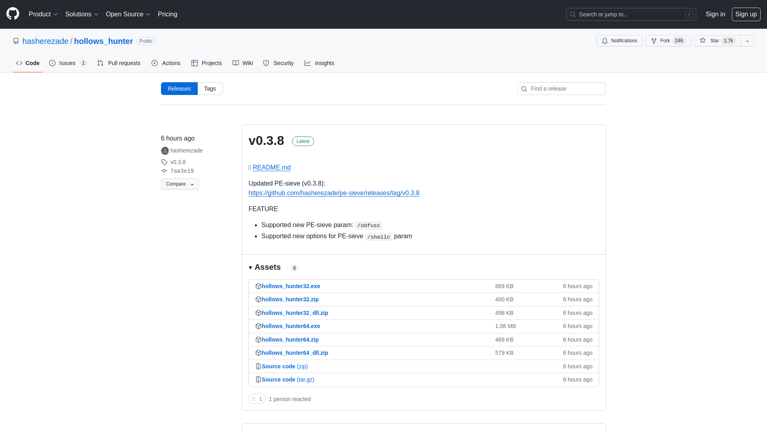Open the hollows_hunter repository link
This screenshot has width=767, height=431.
coord(103,41)
